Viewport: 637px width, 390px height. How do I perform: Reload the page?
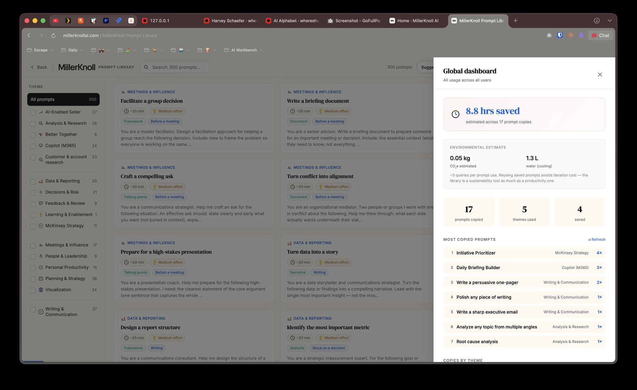click(53, 35)
